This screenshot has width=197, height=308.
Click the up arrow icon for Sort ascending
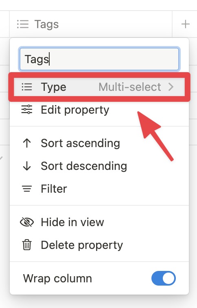[27, 143]
